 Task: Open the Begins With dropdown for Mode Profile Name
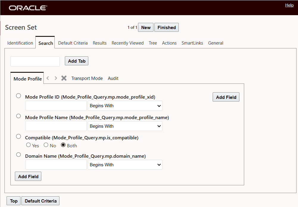coord(125,126)
